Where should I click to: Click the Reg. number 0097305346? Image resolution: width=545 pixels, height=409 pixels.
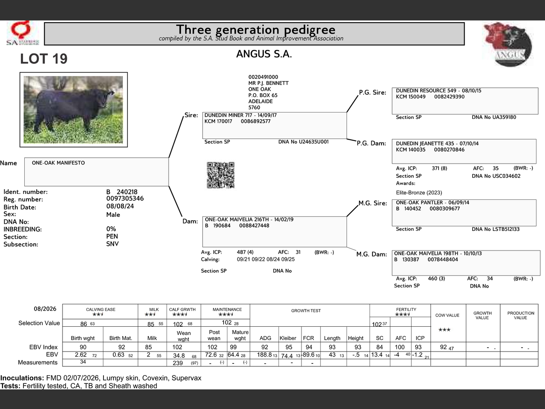125,199
